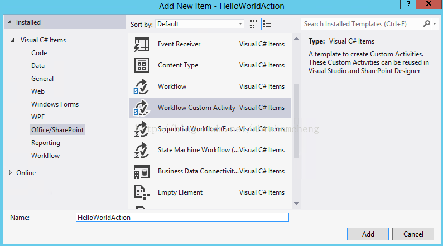Screen dimensions: 443x246
Task: Switch to medium icons list view
Action: (267, 24)
